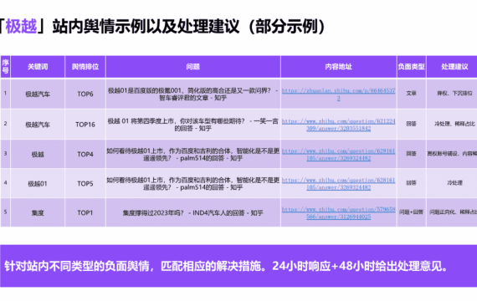Open the question/579658566 zhihu link
The height and width of the screenshot is (301, 477).
[x=338, y=213]
